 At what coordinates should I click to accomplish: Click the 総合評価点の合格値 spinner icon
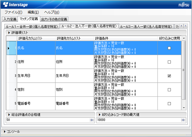92,120
